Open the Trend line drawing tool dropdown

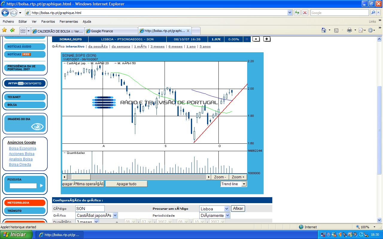point(244,184)
